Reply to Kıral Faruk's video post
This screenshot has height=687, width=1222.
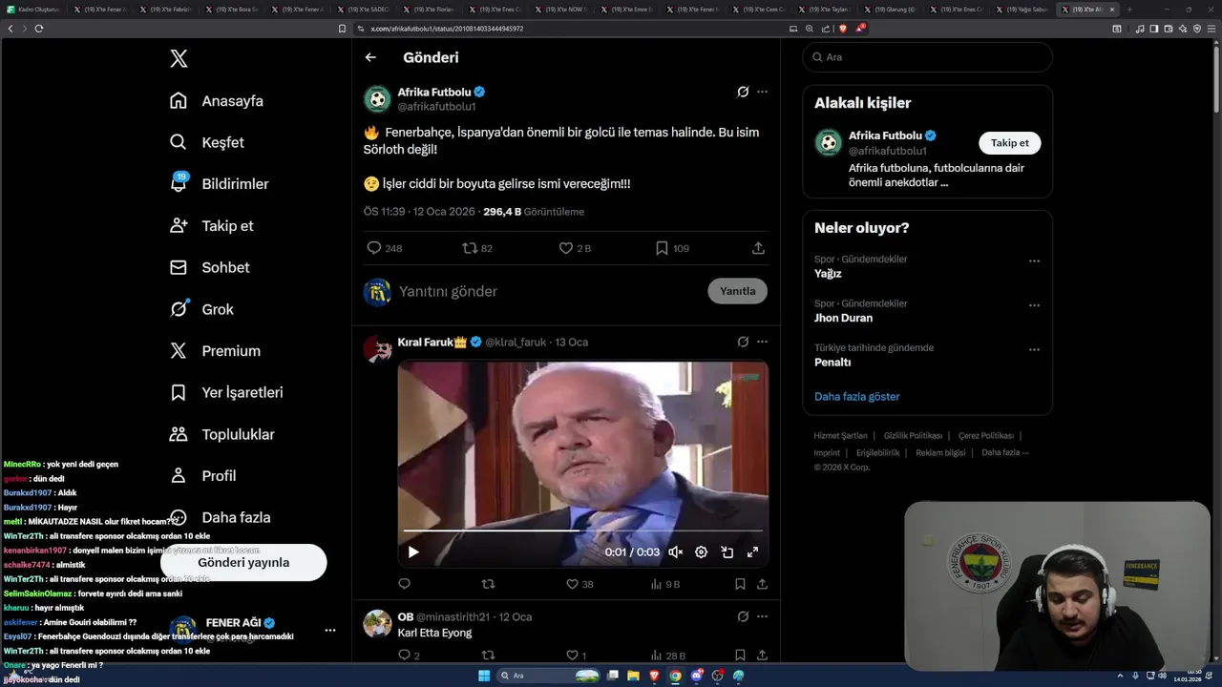[x=404, y=584]
